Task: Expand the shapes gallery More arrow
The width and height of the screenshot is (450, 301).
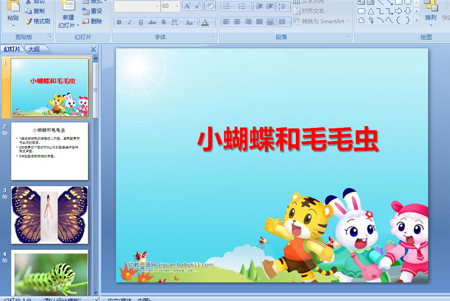Action: tap(417, 20)
